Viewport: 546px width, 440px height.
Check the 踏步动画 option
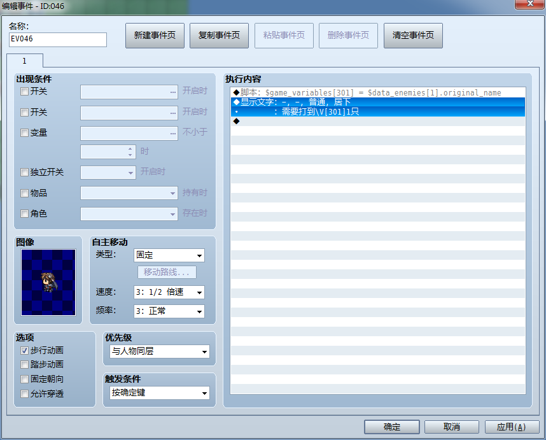pos(24,365)
